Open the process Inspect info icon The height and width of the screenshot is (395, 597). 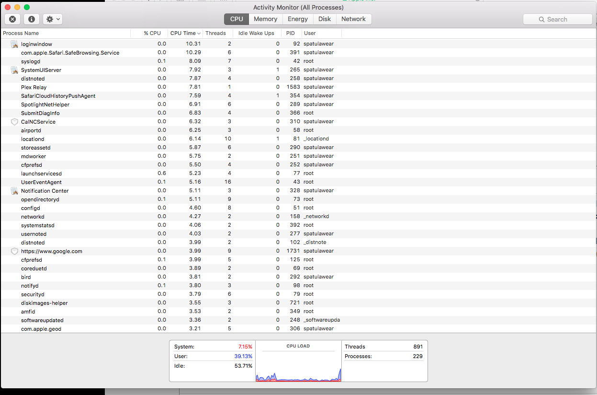coord(32,19)
